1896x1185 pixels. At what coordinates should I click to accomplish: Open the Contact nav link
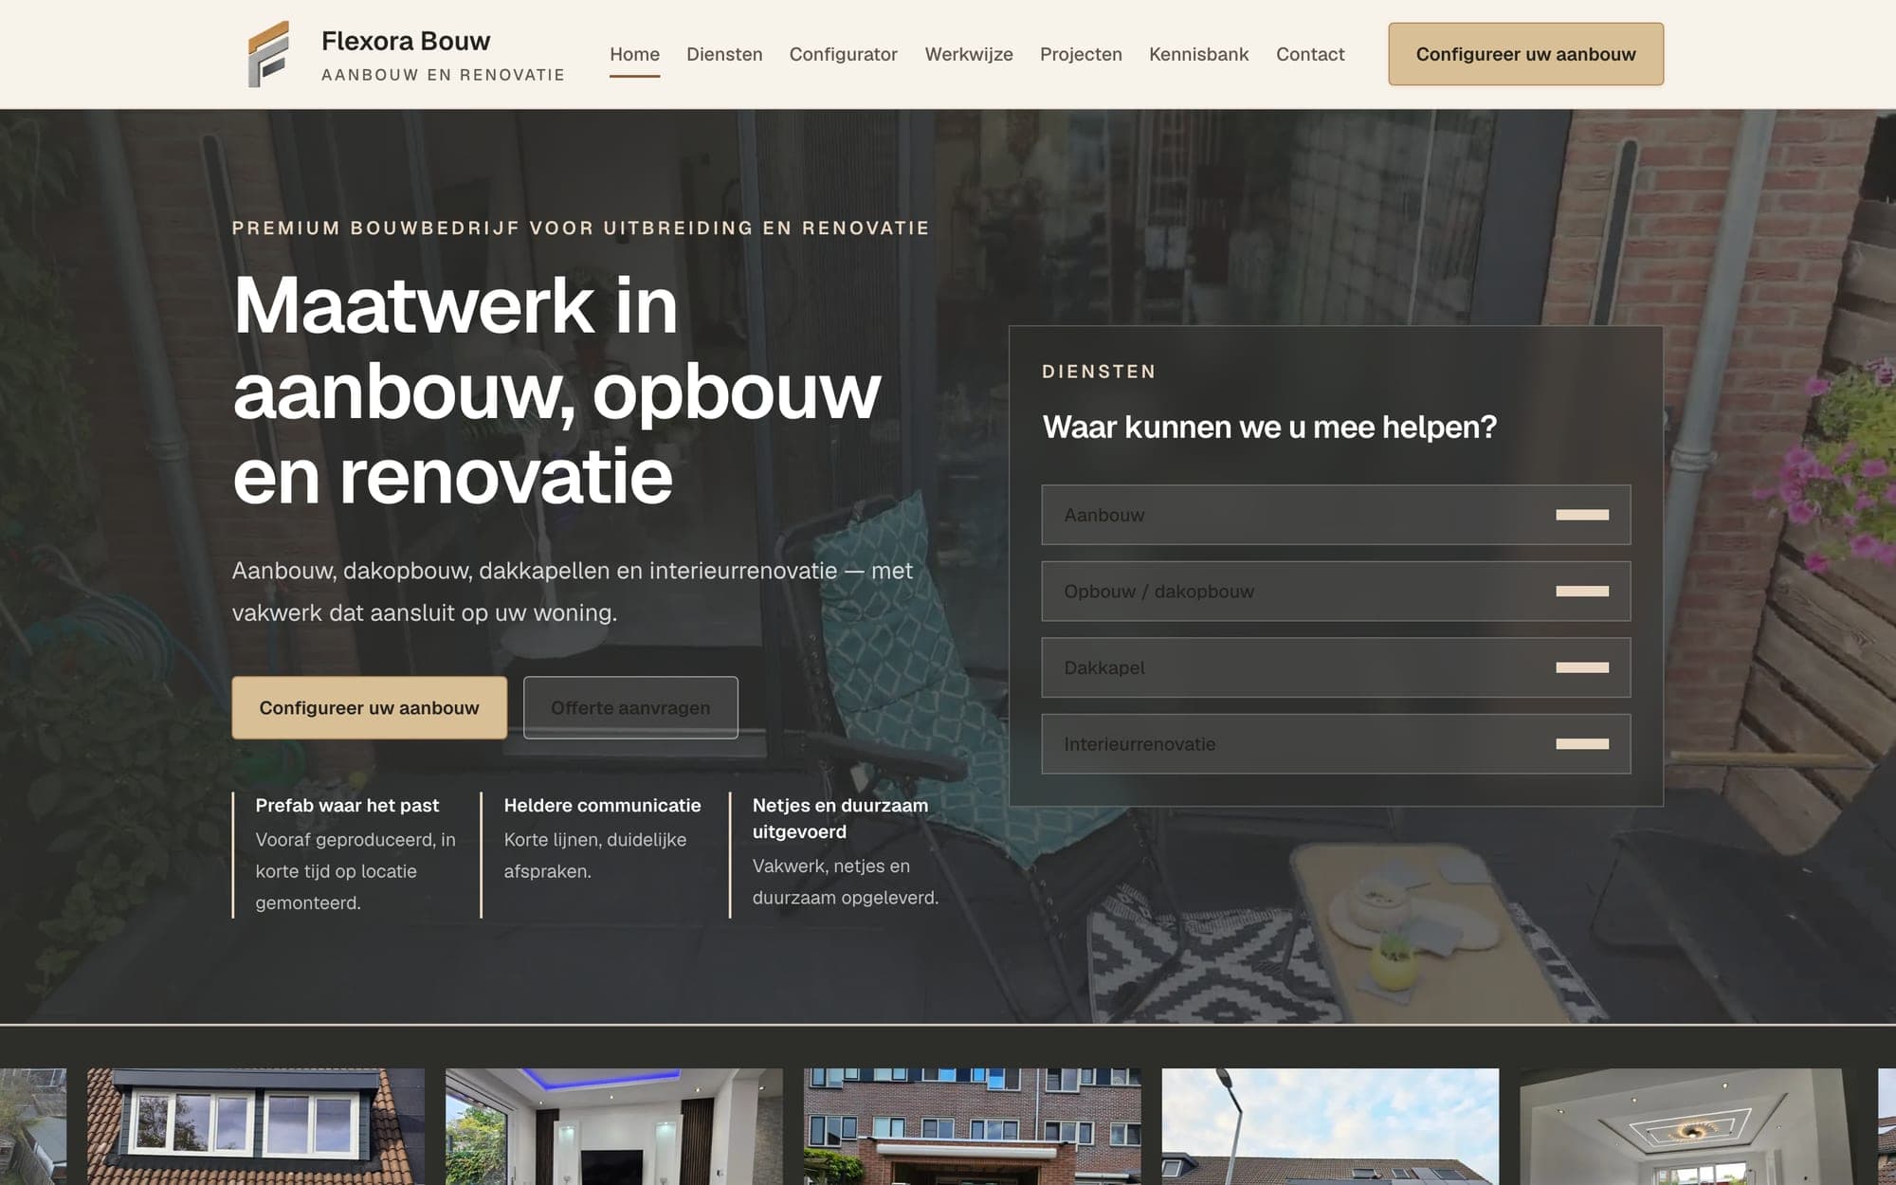coord(1310,54)
